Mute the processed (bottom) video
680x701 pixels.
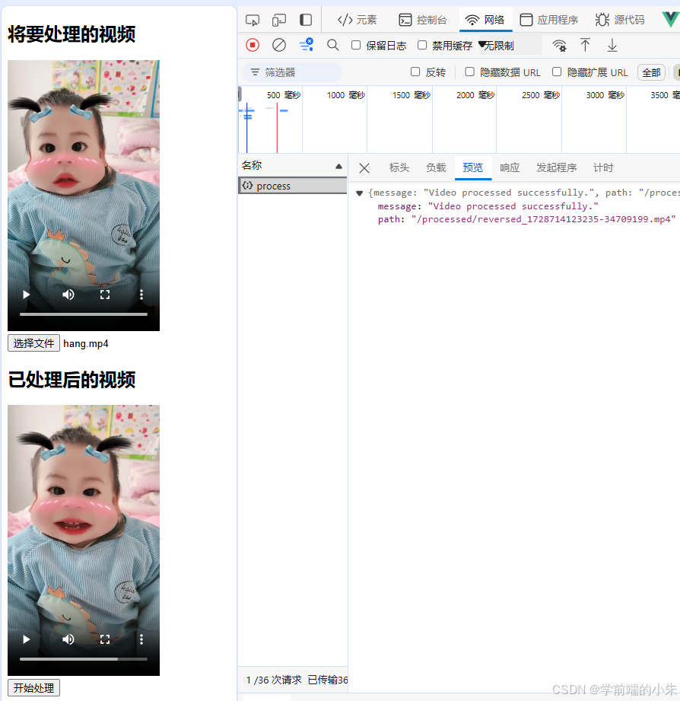[68, 639]
